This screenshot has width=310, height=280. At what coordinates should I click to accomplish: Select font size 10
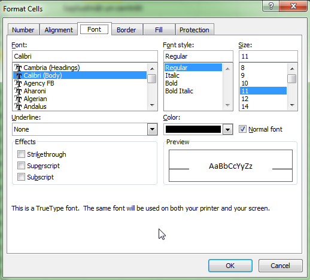pyautogui.click(x=263, y=83)
